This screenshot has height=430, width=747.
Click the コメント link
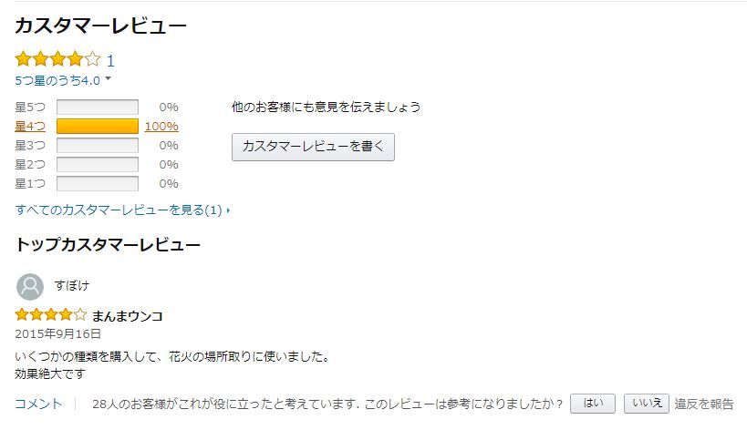tap(38, 404)
